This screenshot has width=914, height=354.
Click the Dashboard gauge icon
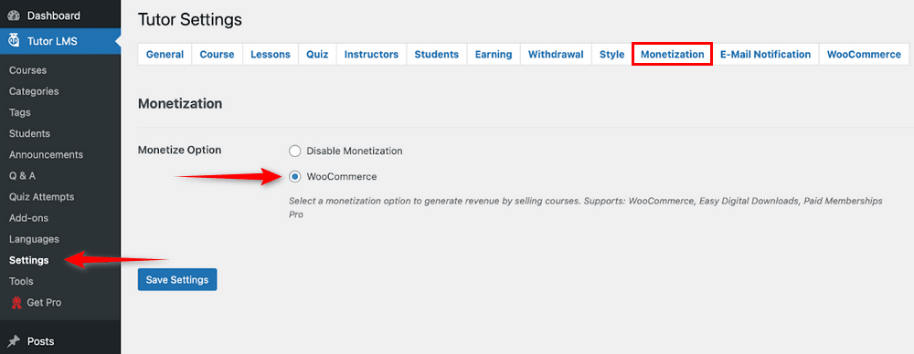(x=14, y=16)
